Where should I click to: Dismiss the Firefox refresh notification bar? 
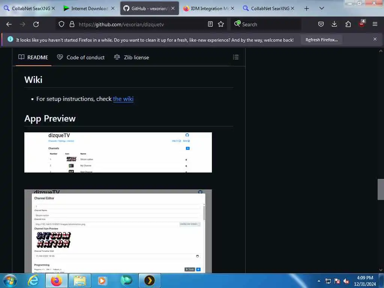click(x=375, y=39)
